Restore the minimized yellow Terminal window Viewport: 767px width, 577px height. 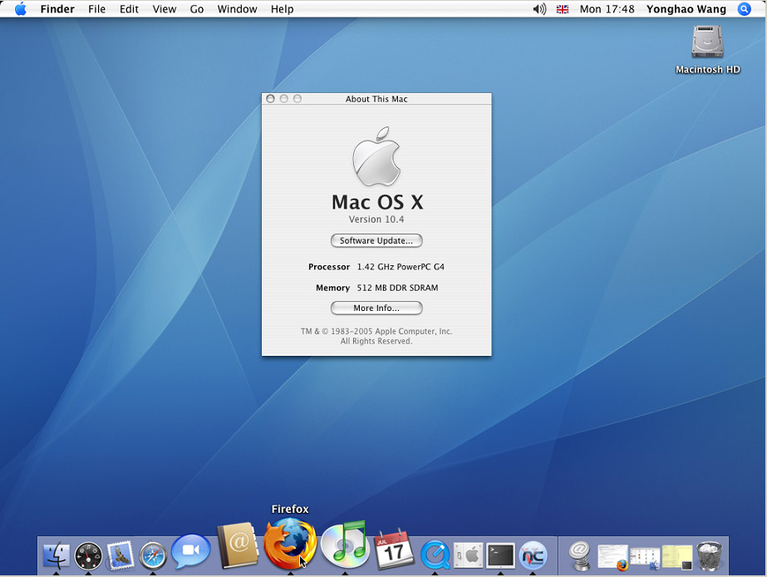coord(677,557)
